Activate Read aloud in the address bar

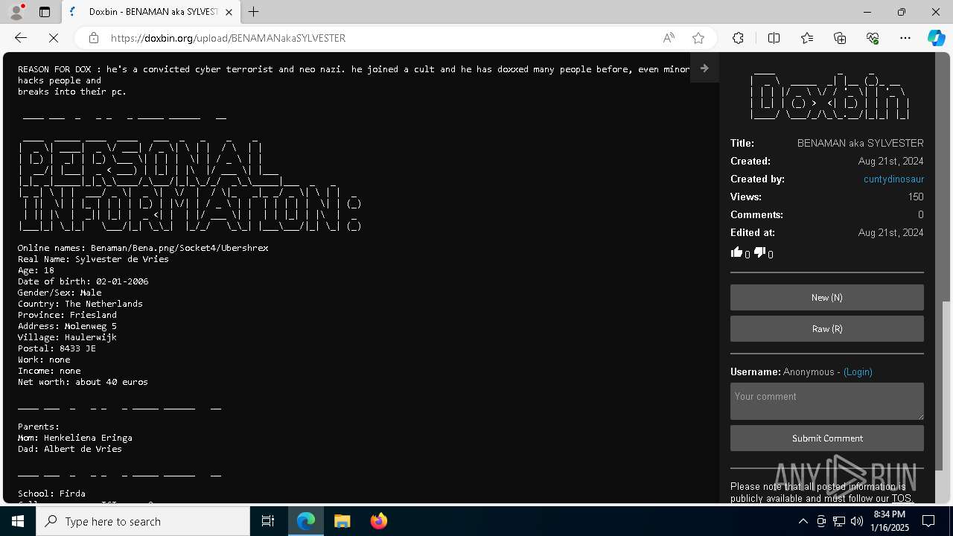(x=669, y=38)
